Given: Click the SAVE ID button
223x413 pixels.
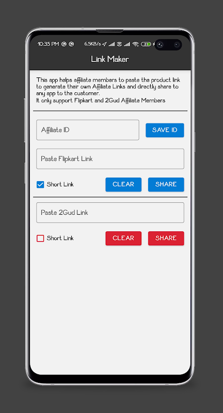Looking at the screenshot, I should coord(165,130).
